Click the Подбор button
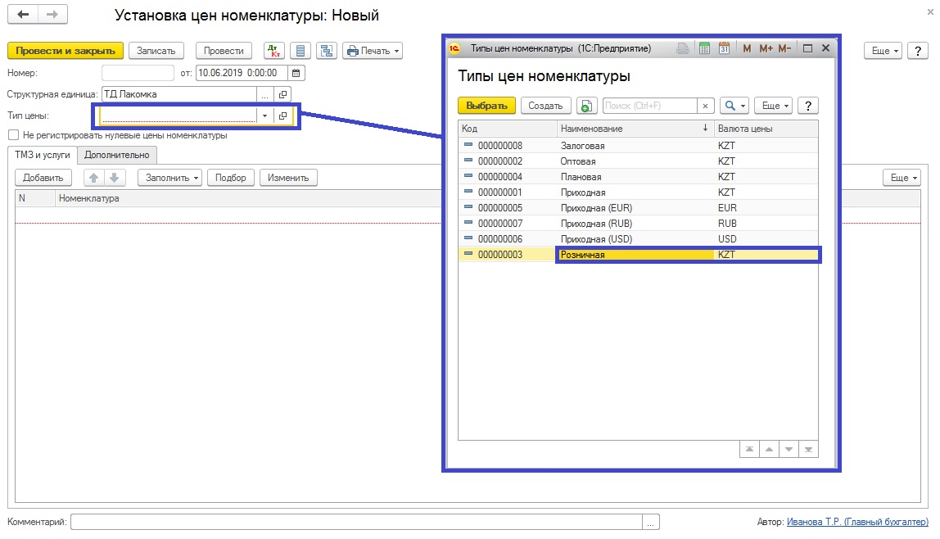 pos(231,178)
